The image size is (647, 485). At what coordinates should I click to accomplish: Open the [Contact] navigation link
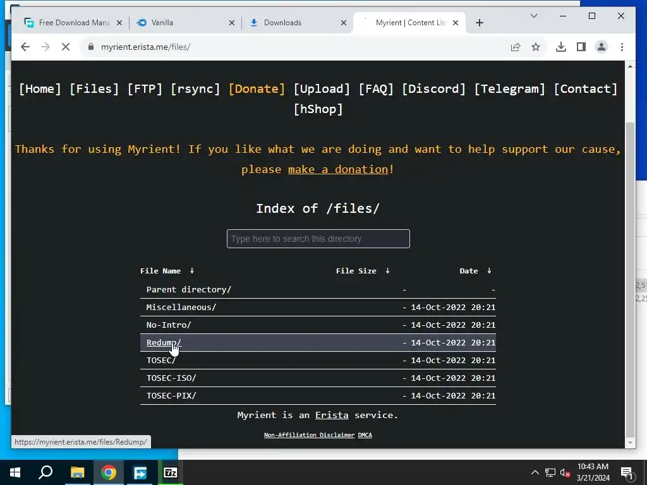coord(586,88)
